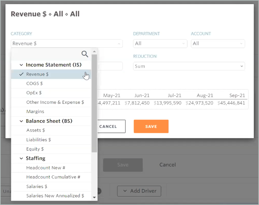
Task: Open the Account dropdown
Action: [218, 44]
